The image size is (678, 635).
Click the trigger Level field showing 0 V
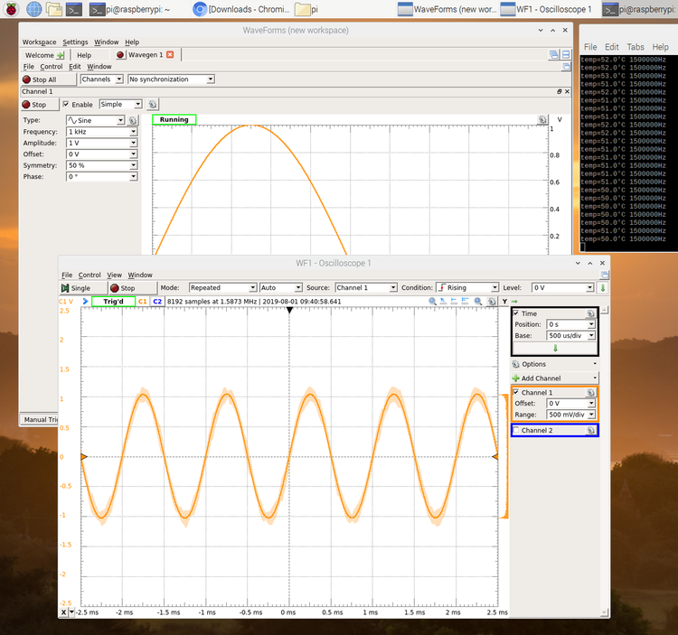(558, 287)
